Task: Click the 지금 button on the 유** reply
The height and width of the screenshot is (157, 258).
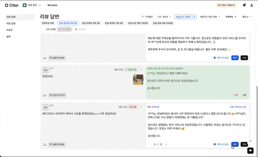Action: point(244,58)
